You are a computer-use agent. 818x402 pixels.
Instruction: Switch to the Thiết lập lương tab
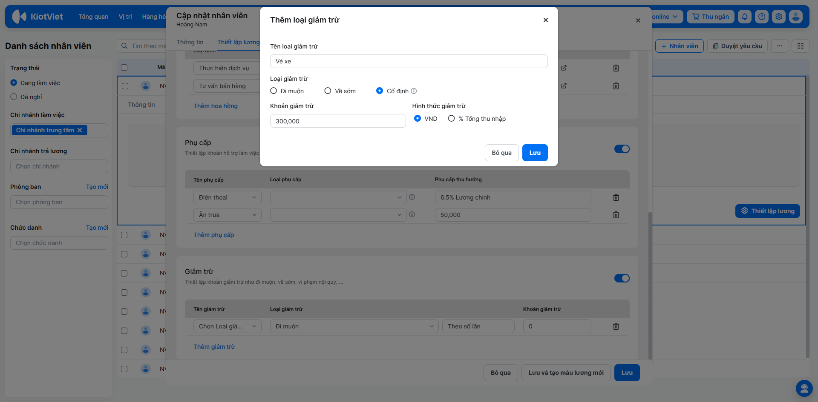coord(238,42)
